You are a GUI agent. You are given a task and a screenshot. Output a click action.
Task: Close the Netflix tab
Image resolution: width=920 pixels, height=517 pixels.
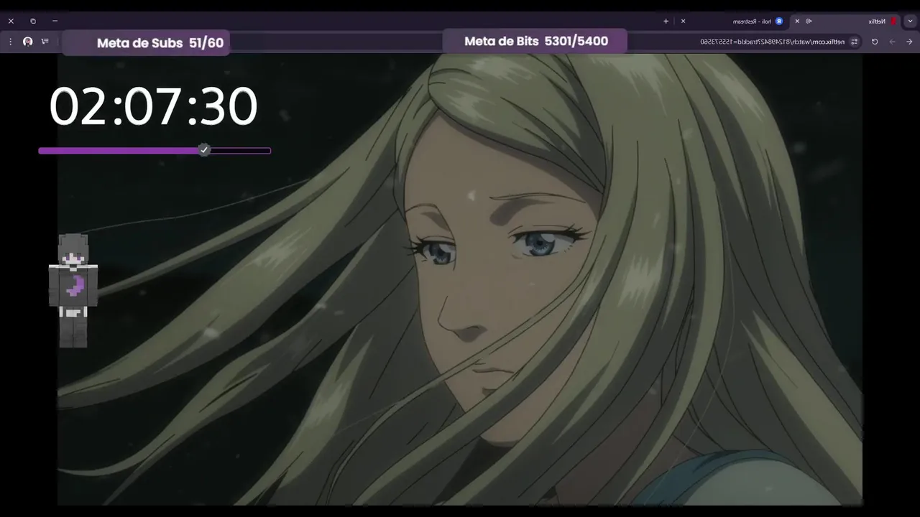[797, 21]
